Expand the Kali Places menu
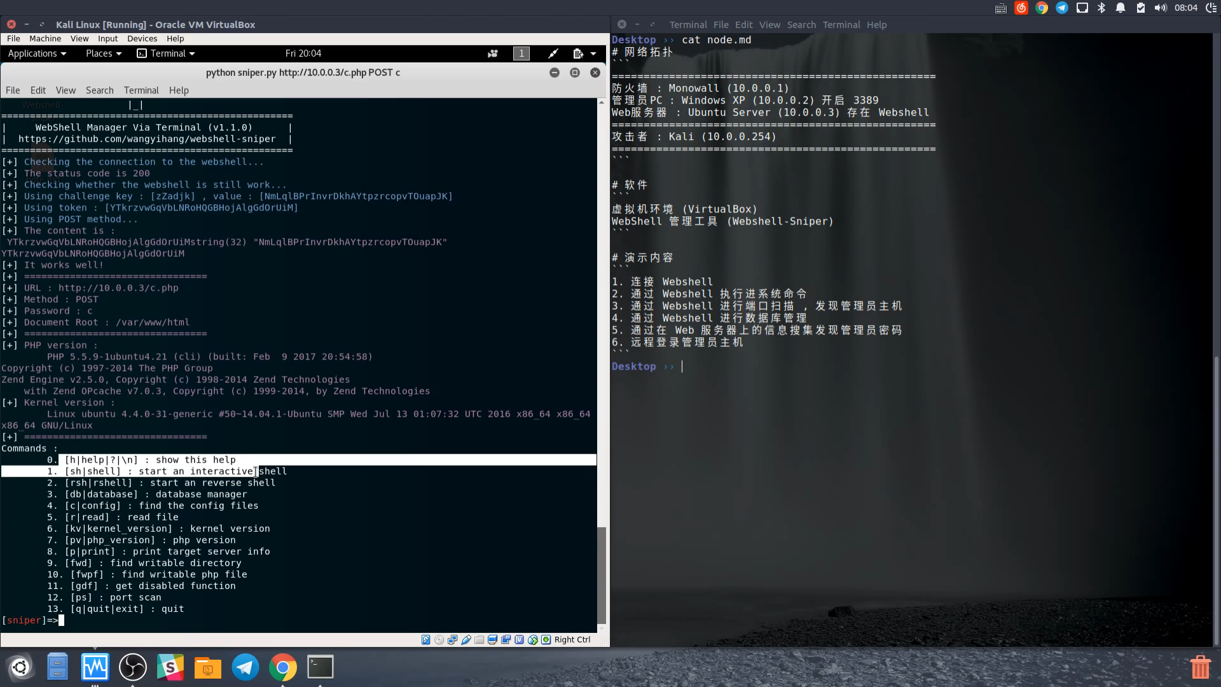 click(103, 53)
